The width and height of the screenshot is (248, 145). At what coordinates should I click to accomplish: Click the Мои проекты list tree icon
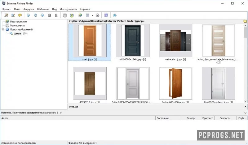[7, 25]
